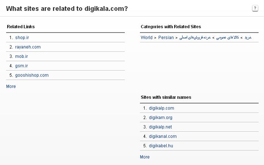Open the World category link
The image size is (264, 165).
(146, 38)
